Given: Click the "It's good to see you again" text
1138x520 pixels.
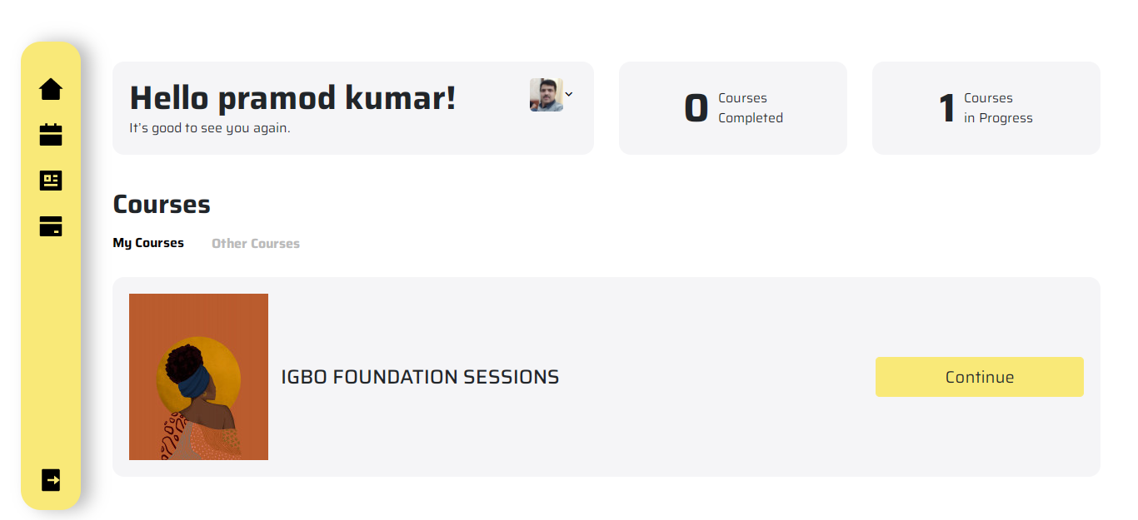Looking at the screenshot, I should pyautogui.click(x=210, y=128).
